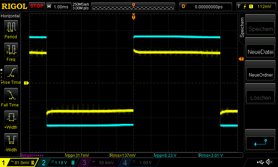The height and width of the screenshot is (167, 278).
Task: Click the trigger rising edge icon
Action: coord(245,7)
